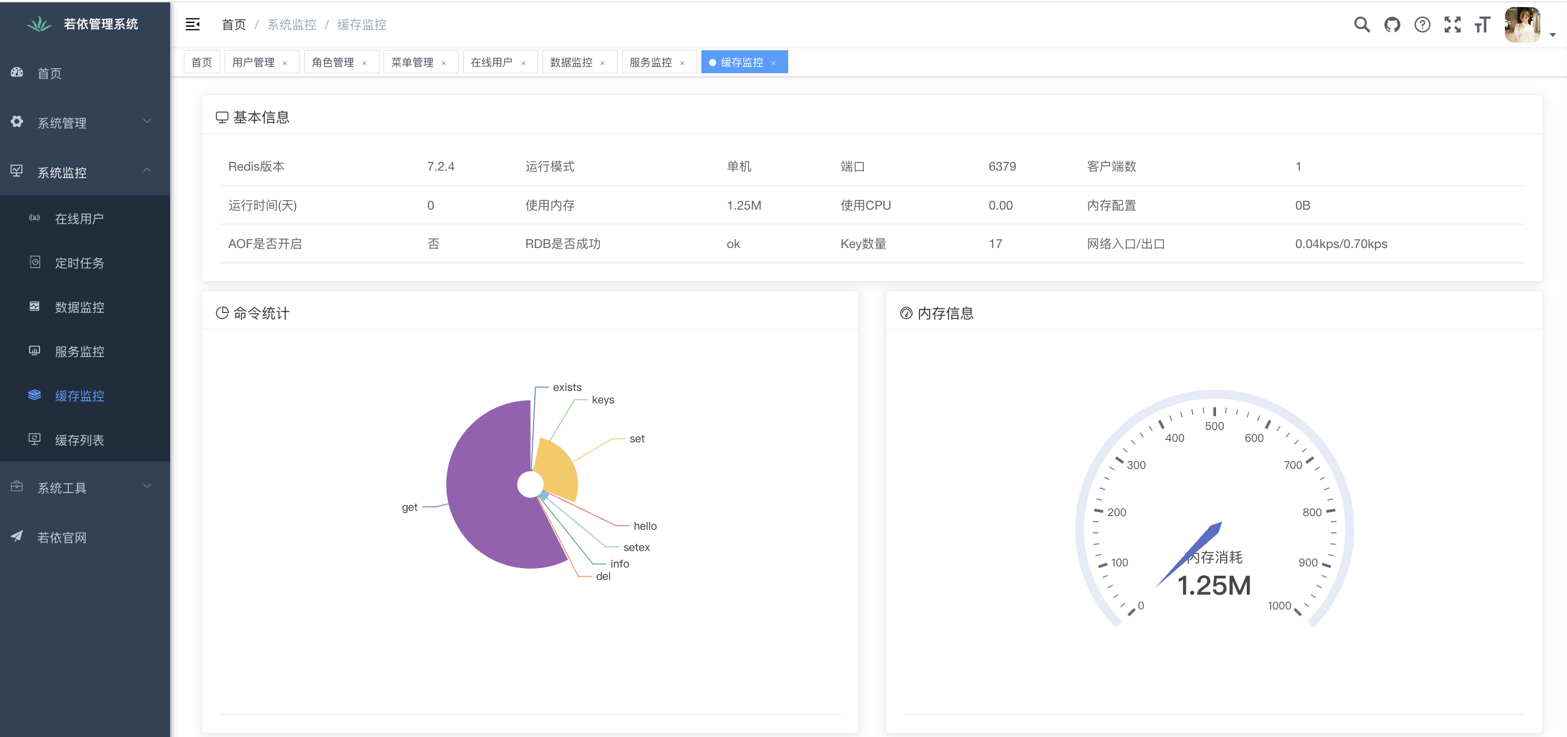Screen dimensions: 1567x737
Task: Open 缓存列表 in the sidebar
Action: click(x=79, y=439)
